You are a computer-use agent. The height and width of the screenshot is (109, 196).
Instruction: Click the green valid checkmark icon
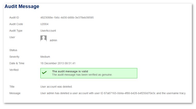pos(44,72)
